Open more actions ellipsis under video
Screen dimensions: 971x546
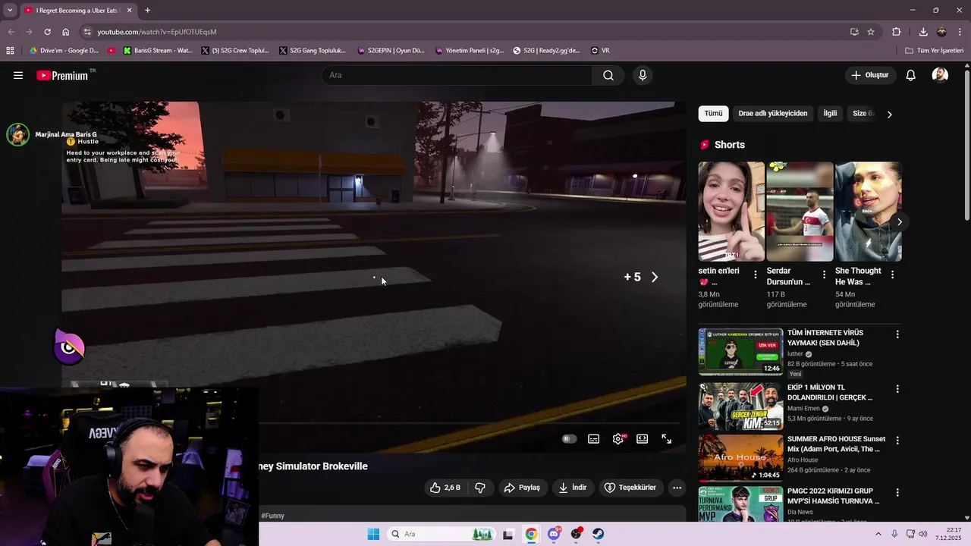(x=677, y=488)
